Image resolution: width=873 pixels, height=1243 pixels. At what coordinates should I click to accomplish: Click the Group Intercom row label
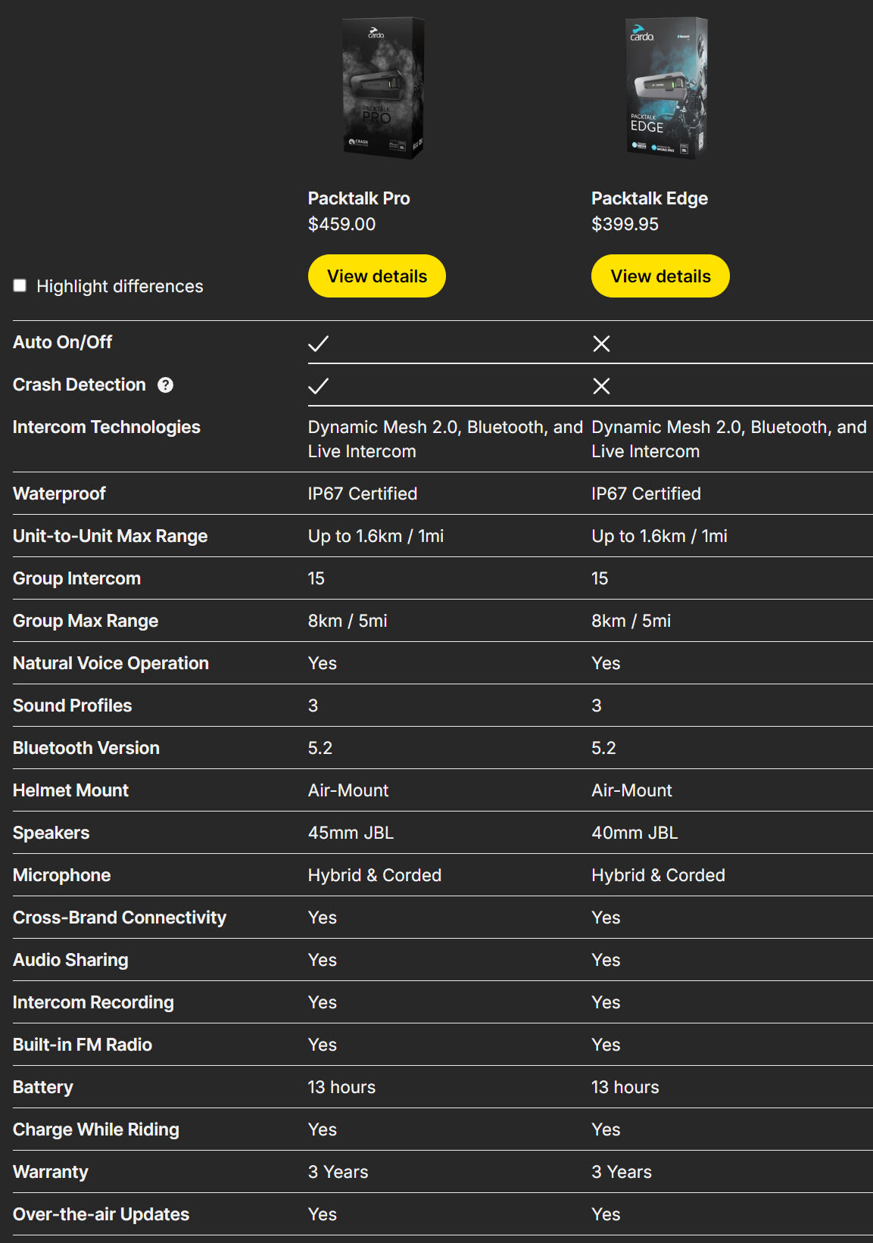point(76,578)
